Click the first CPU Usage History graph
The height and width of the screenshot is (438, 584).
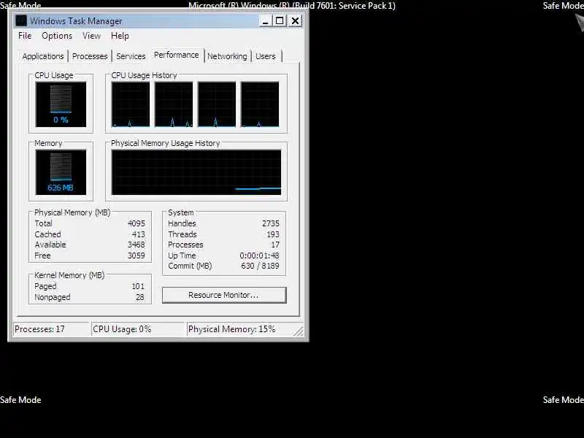pyautogui.click(x=131, y=104)
